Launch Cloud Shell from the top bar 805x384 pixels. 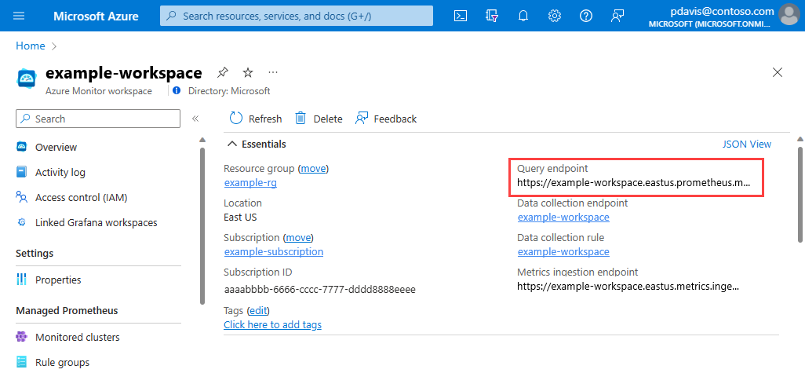(x=461, y=16)
